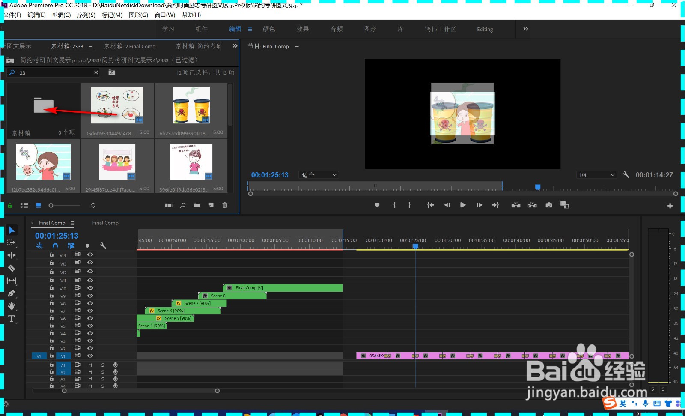Open sort icons menu in project panel
Viewport: 685px width, 416px height.
[x=93, y=206]
